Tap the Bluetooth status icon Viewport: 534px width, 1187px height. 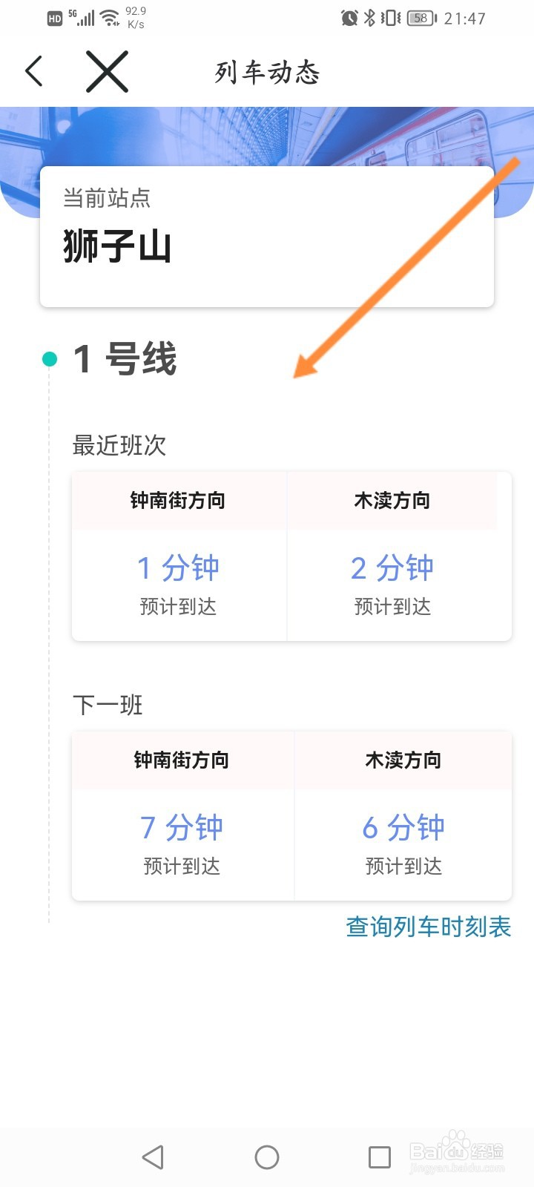tap(369, 18)
